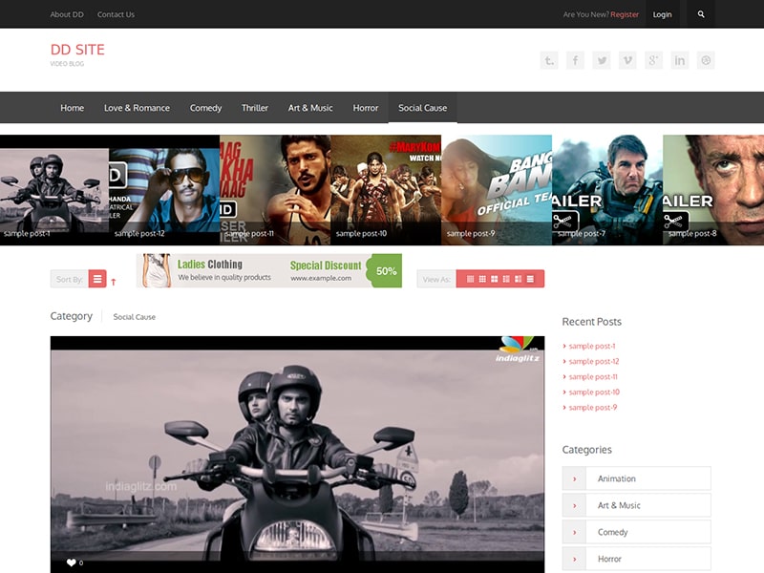Open the Google Plus icon

click(x=653, y=60)
